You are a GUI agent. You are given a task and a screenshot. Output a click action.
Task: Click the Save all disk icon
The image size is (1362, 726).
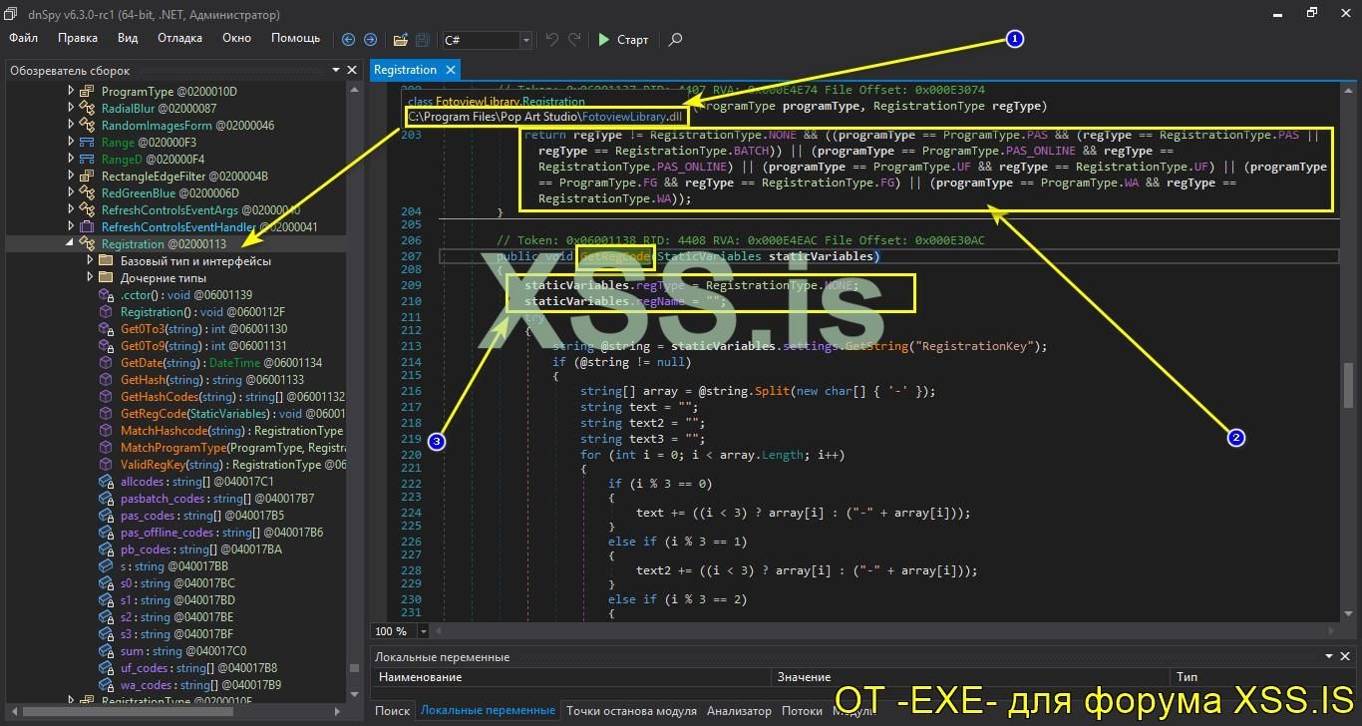pyautogui.click(x=422, y=40)
